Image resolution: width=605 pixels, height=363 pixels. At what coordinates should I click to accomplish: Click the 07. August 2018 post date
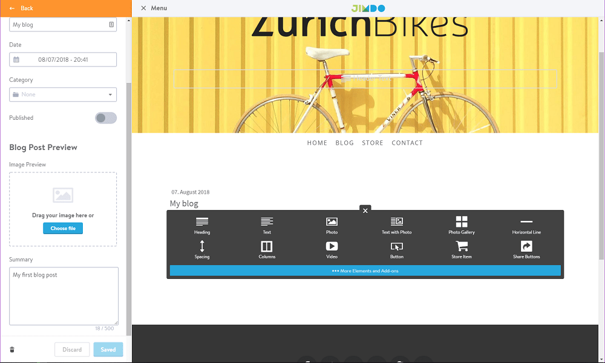click(191, 192)
